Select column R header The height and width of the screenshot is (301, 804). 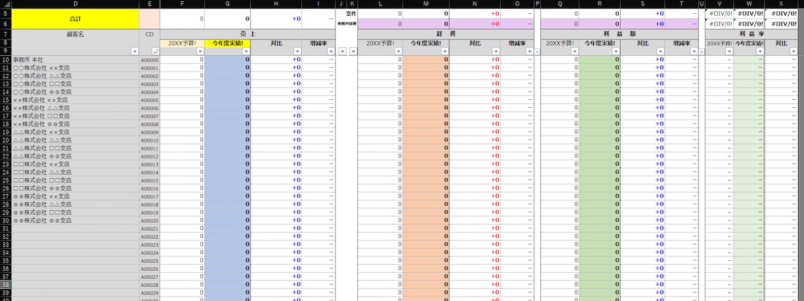[x=600, y=4]
